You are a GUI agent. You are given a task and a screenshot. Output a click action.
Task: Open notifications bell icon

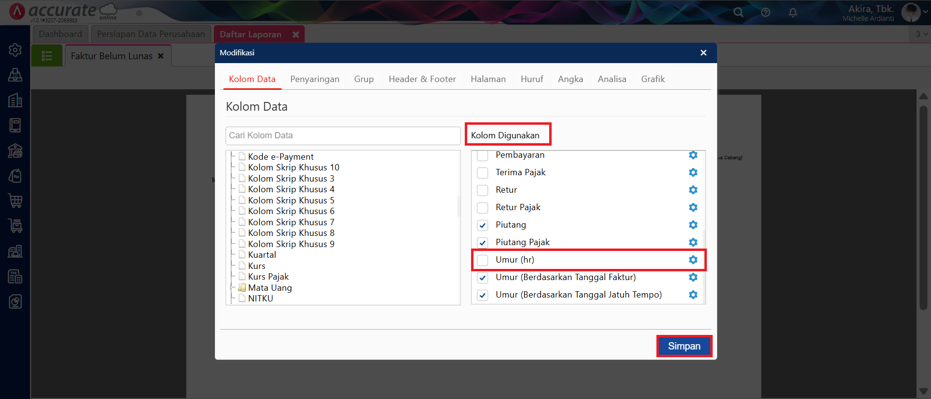pos(793,13)
